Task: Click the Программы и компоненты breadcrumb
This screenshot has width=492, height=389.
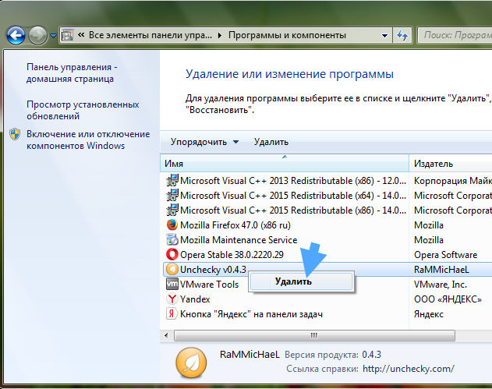Action: (287, 35)
